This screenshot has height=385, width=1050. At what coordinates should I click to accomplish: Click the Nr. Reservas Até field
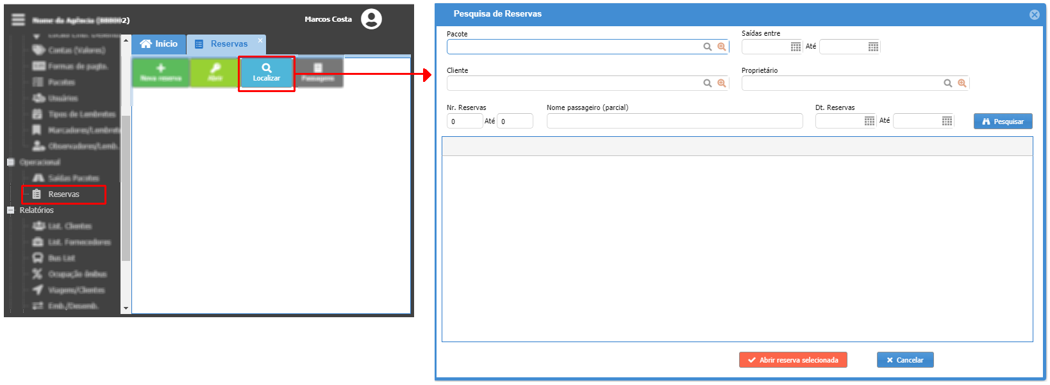pos(515,121)
